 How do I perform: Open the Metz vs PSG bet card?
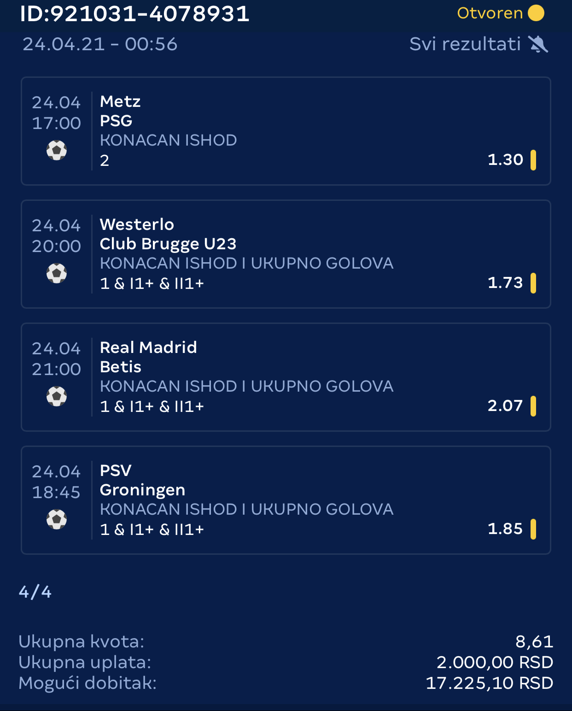[x=286, y=131]
